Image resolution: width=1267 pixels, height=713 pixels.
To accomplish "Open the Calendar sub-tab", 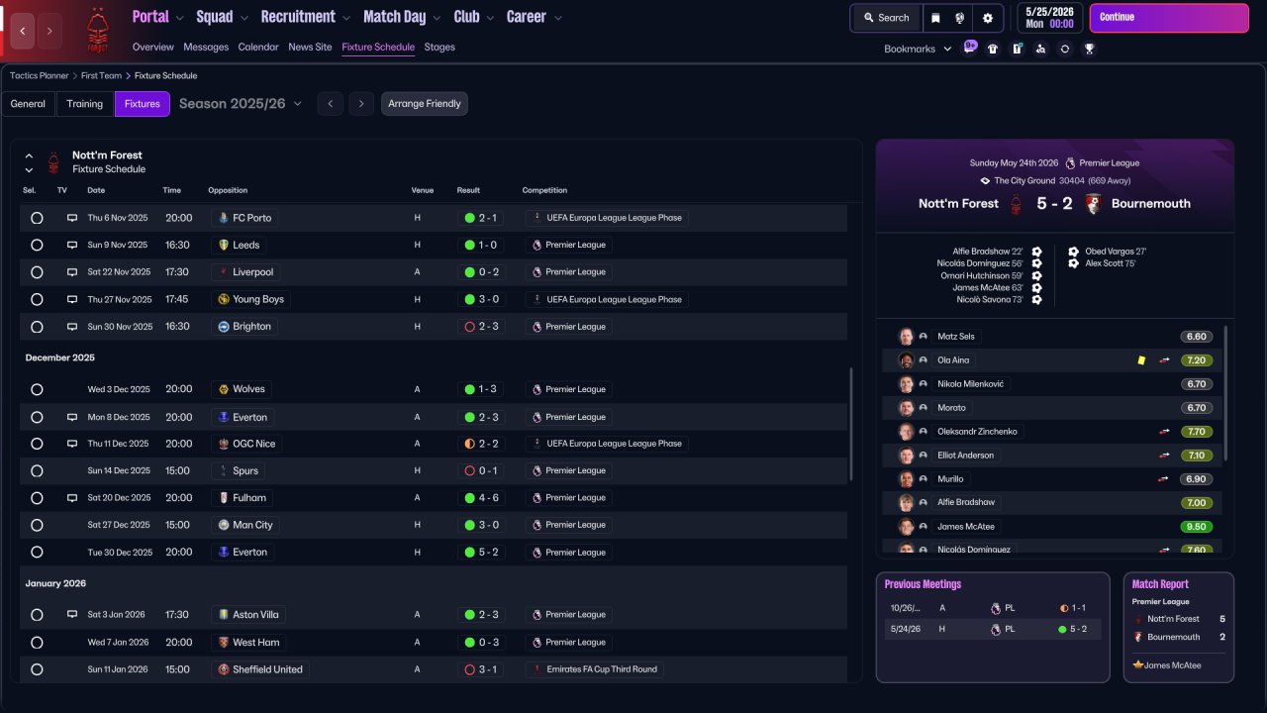I will [258, 47].
